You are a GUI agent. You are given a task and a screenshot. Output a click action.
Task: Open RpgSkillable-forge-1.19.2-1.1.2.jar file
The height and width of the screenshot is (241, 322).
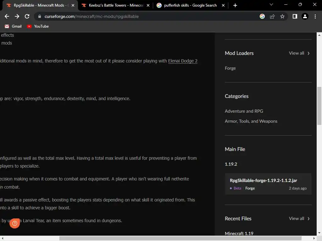pyautogui.click(x=263, y=180)
